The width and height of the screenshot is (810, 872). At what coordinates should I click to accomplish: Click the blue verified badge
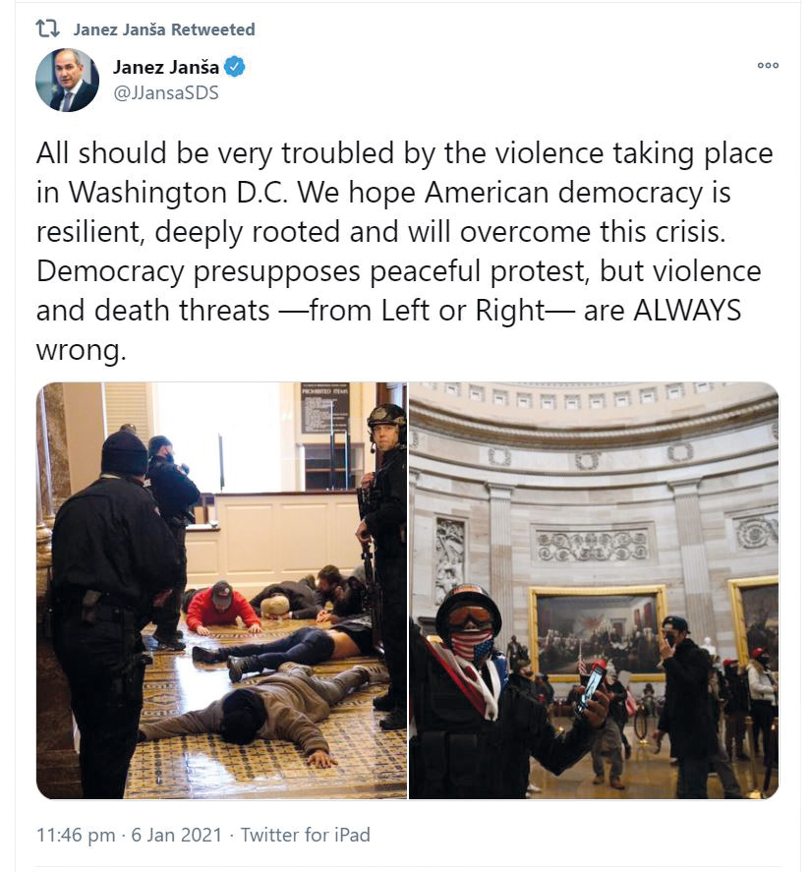[x=235, y=67]
